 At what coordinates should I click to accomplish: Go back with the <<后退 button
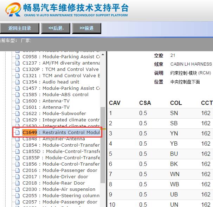click(x=56, y=28)
